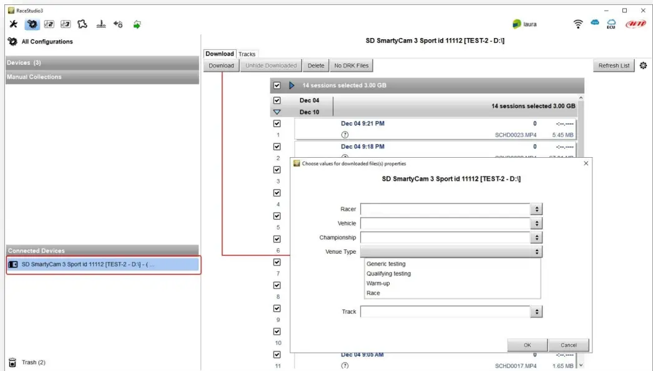
Task: Select the Download tab
Action: pos(220,54)
